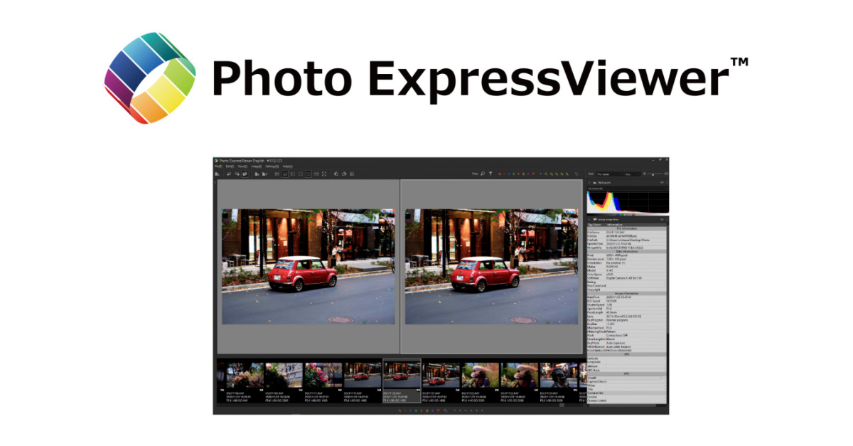Open the Image menu

point(256,166)
